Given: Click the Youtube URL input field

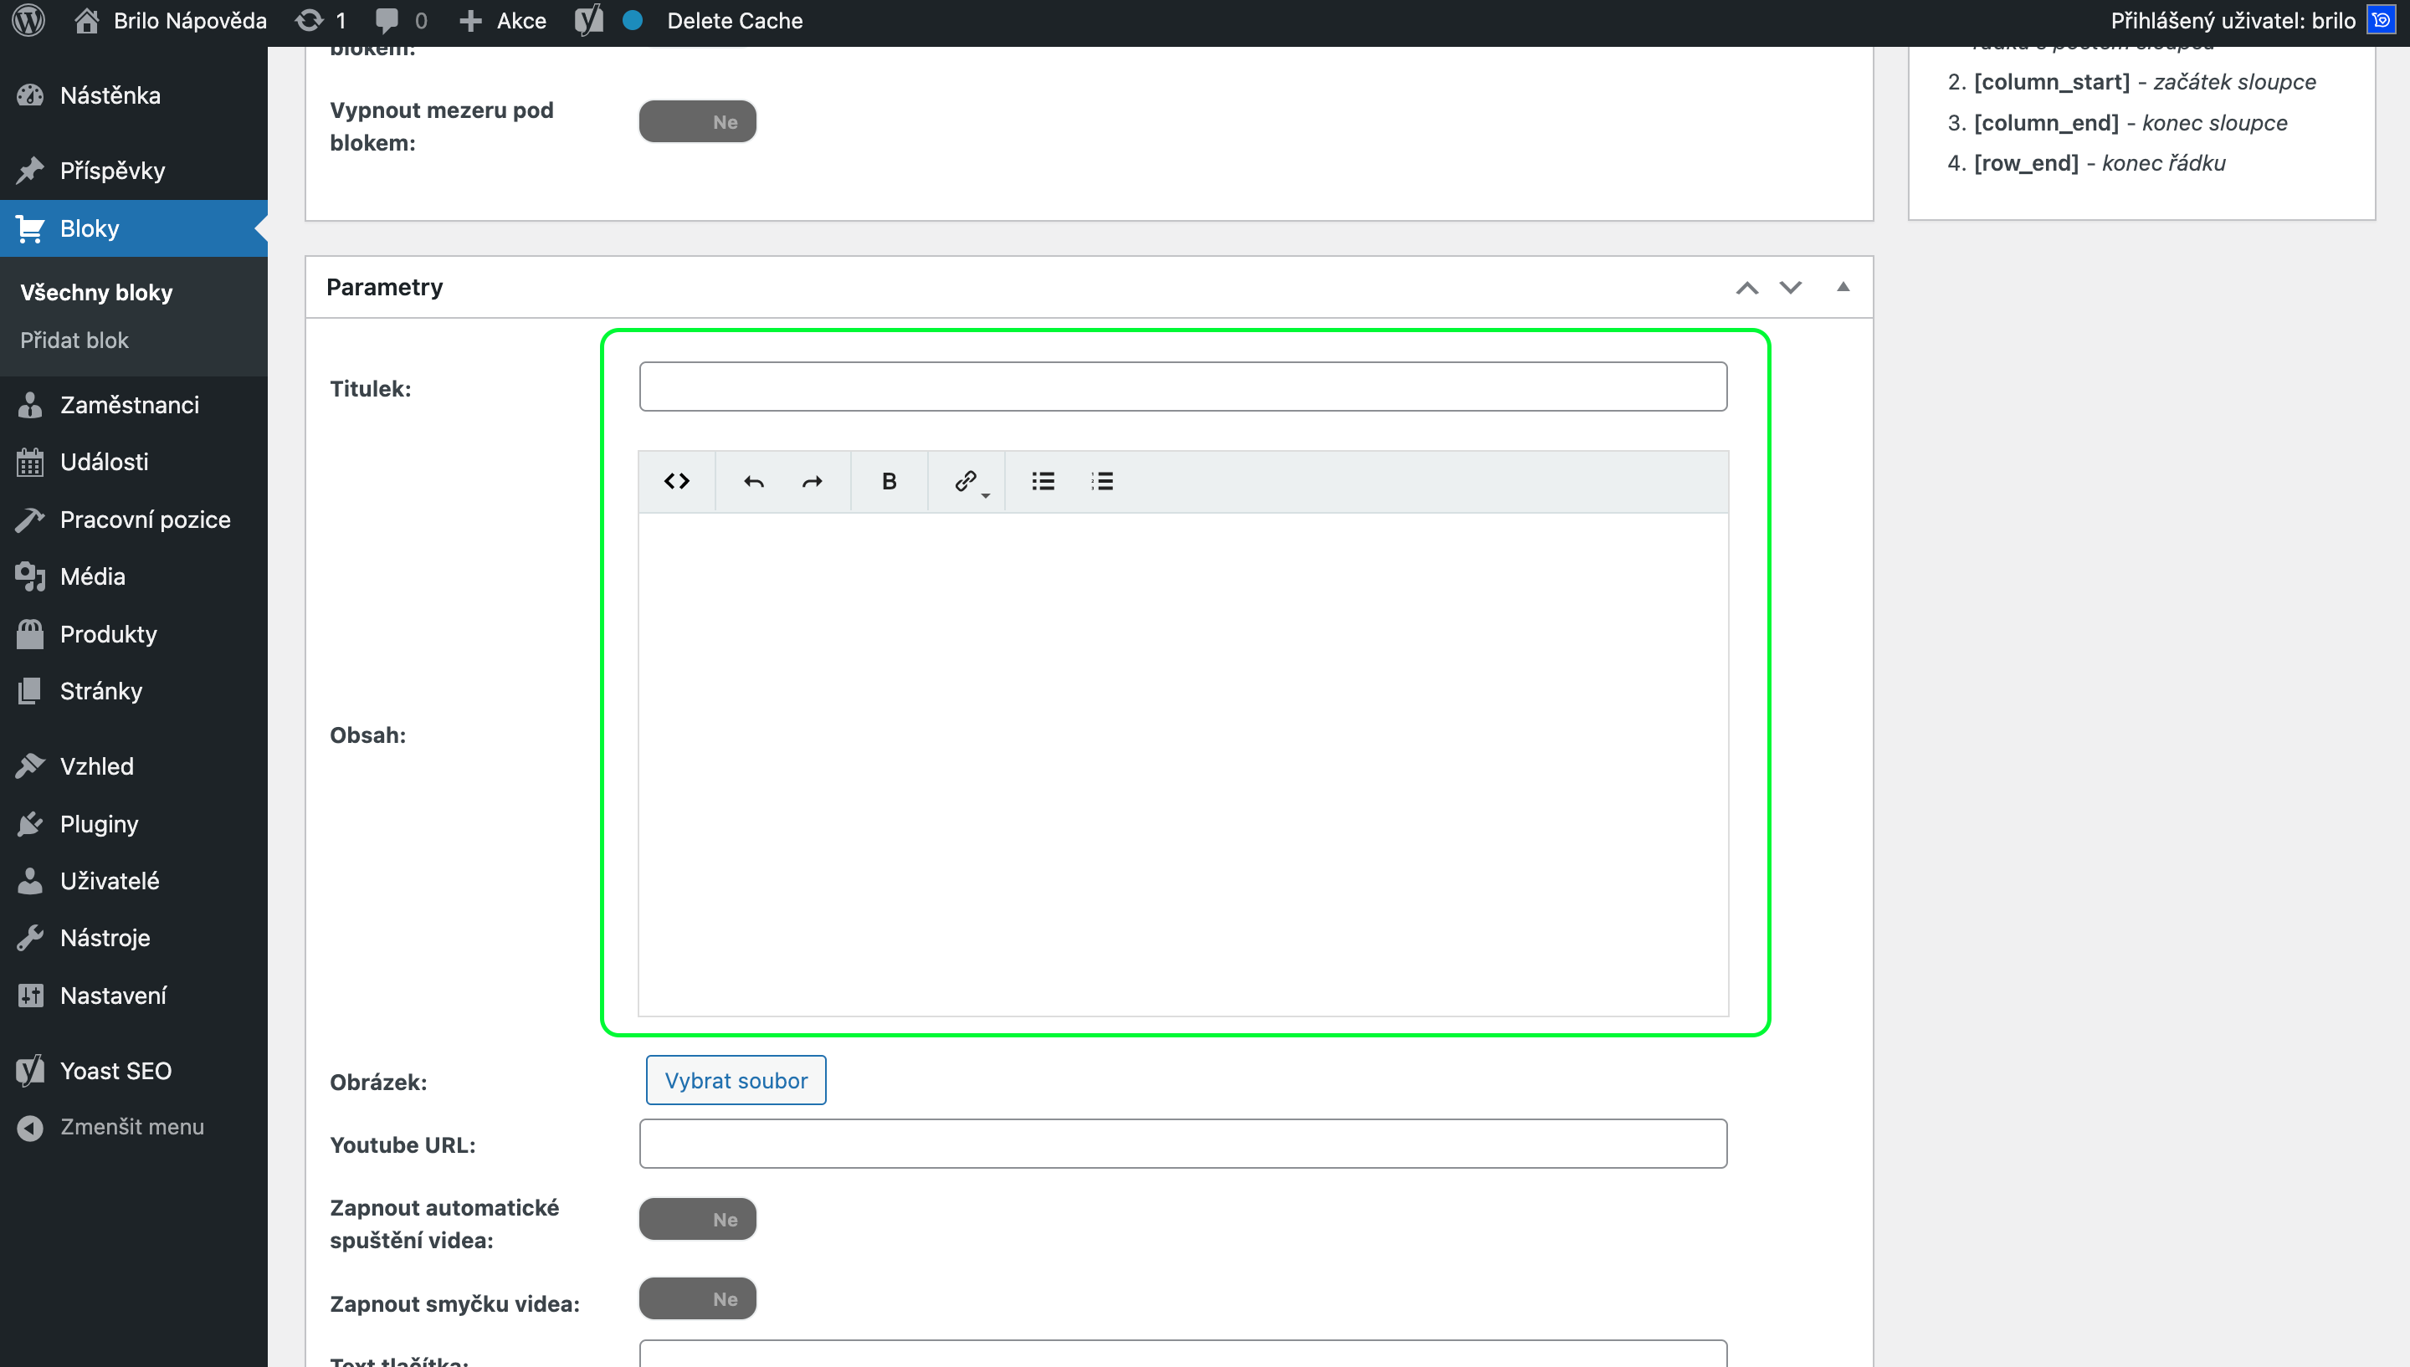Looking at the screenshot, I should click(x=1182, y=1144).
